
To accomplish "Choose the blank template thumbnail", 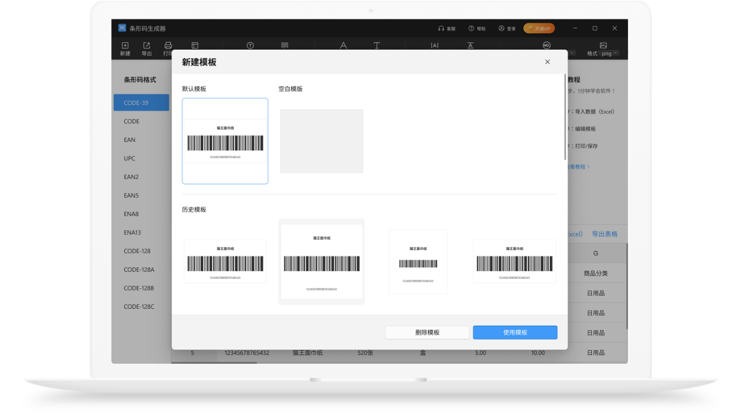I will pyautogui.click(x=321, y=141).
